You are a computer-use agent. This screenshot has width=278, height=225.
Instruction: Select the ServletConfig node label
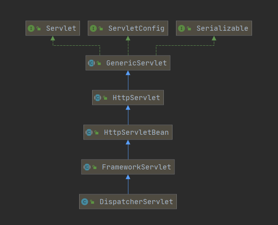click(136, 29)
